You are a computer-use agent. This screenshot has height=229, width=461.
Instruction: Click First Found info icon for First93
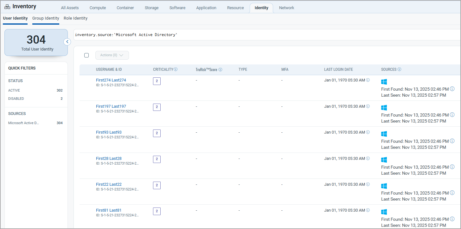pos(452,141)
